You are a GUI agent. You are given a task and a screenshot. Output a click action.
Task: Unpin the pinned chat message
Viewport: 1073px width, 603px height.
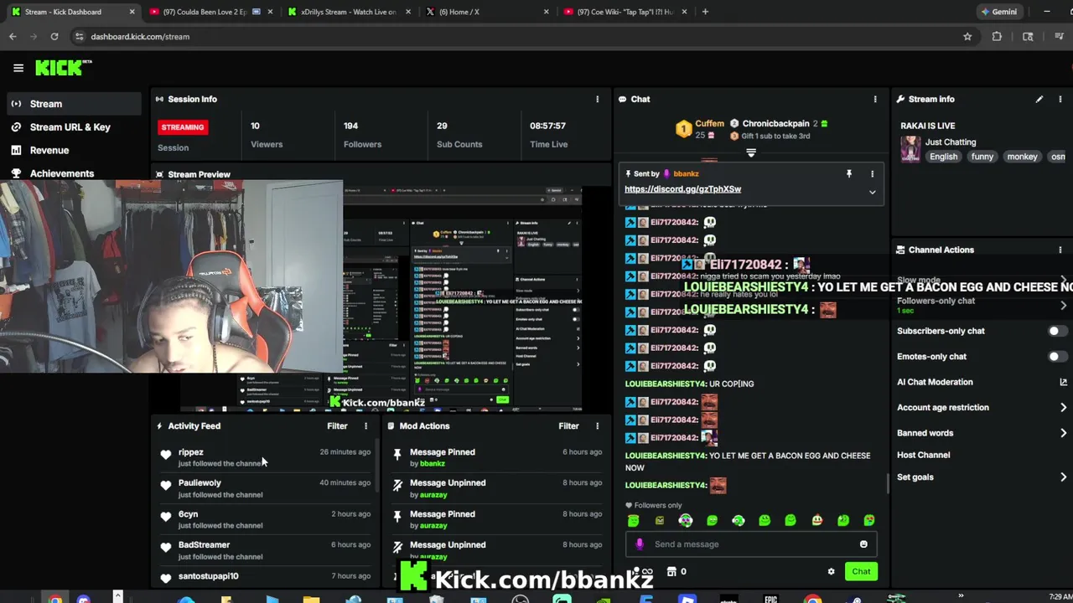[848, 173]
